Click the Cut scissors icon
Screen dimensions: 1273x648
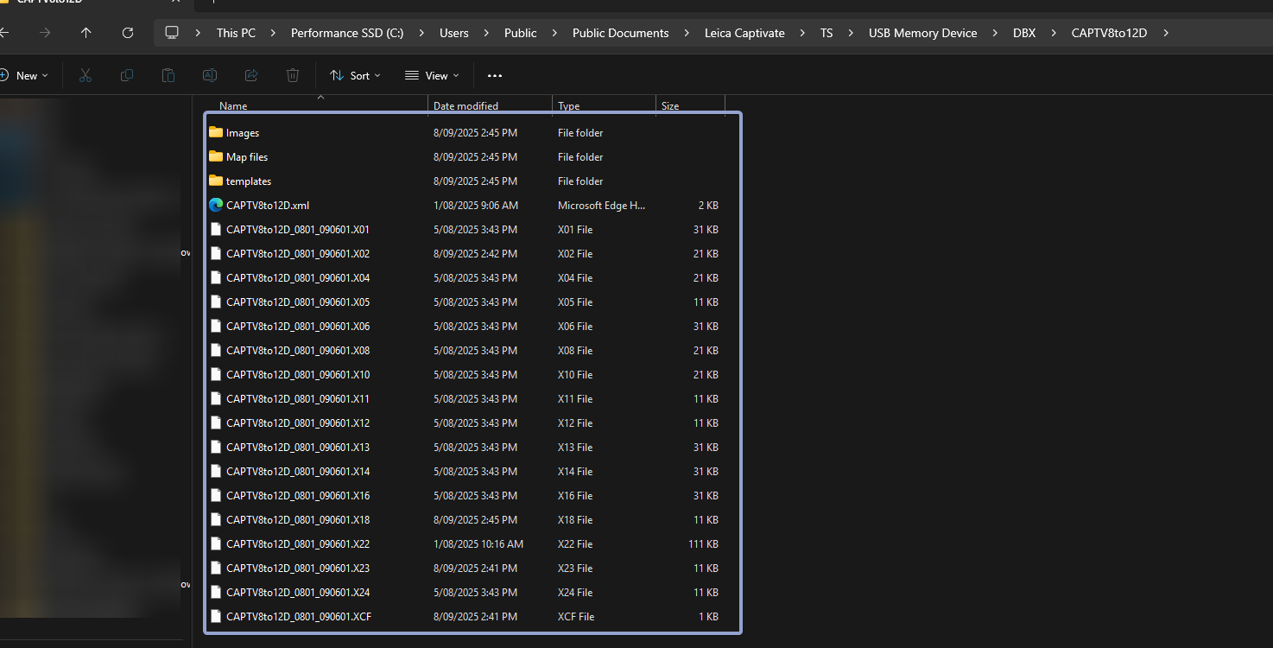(x=85, y=76)
